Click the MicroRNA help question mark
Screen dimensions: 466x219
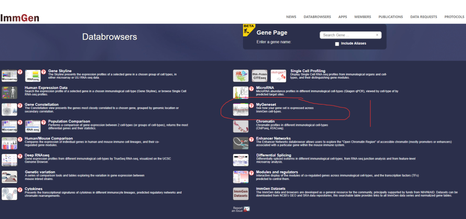point(251,89)
